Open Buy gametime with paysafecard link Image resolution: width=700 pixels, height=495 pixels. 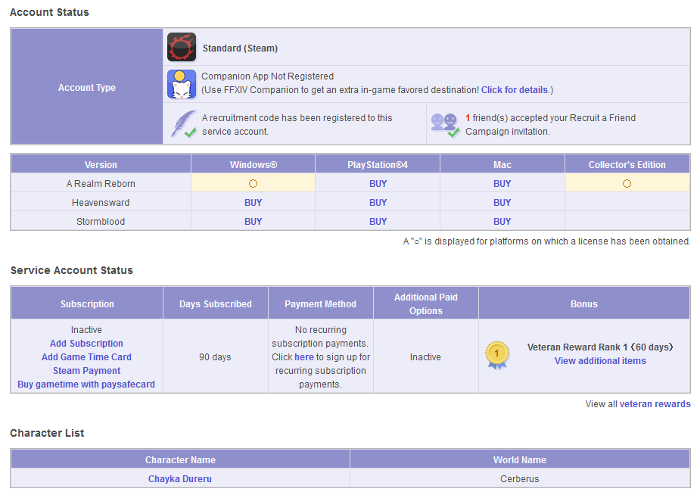pos(86,384)
